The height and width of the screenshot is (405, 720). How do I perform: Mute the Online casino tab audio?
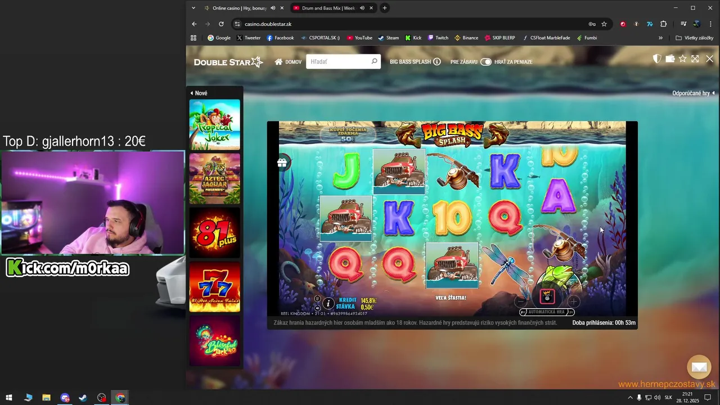pos(273,8)
